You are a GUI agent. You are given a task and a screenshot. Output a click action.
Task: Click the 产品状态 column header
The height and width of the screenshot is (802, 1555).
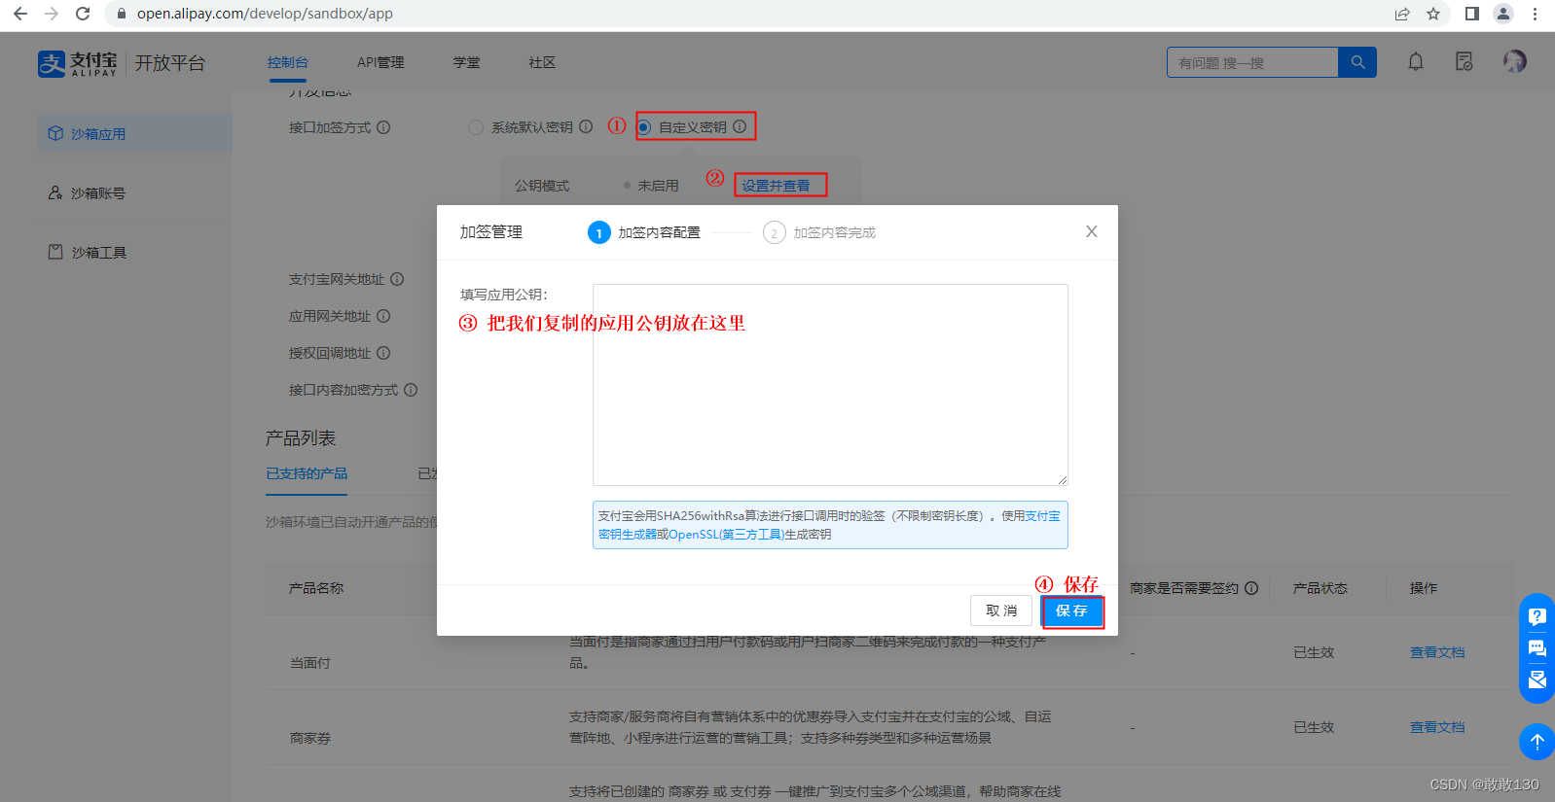tap(1320, 588)
